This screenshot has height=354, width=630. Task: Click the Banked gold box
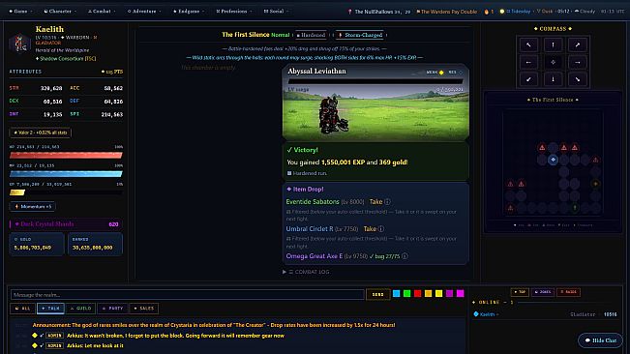[95, 244]
